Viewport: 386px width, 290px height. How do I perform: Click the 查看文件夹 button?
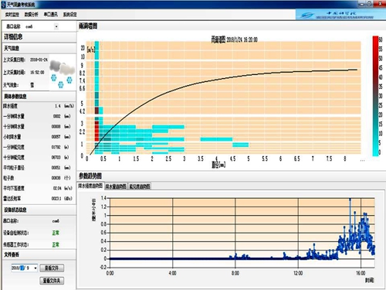[x=52, y=281]
